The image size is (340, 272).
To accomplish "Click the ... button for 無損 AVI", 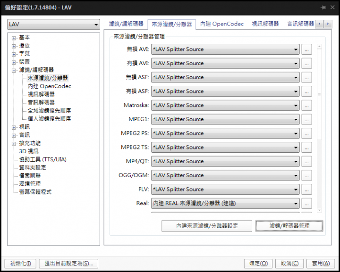I will 306,49.
